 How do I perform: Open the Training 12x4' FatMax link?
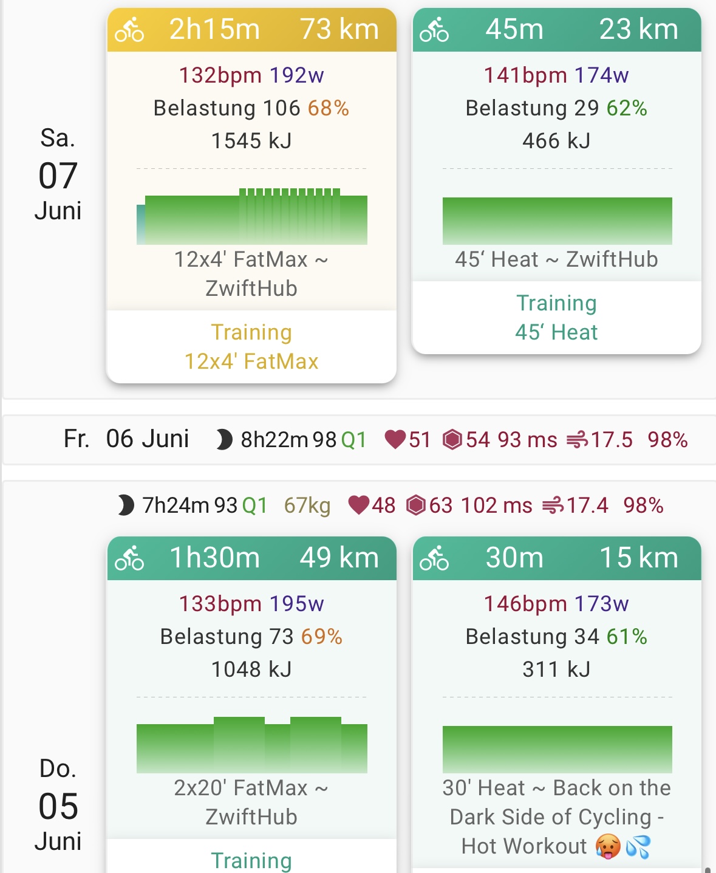pos(251,347)
